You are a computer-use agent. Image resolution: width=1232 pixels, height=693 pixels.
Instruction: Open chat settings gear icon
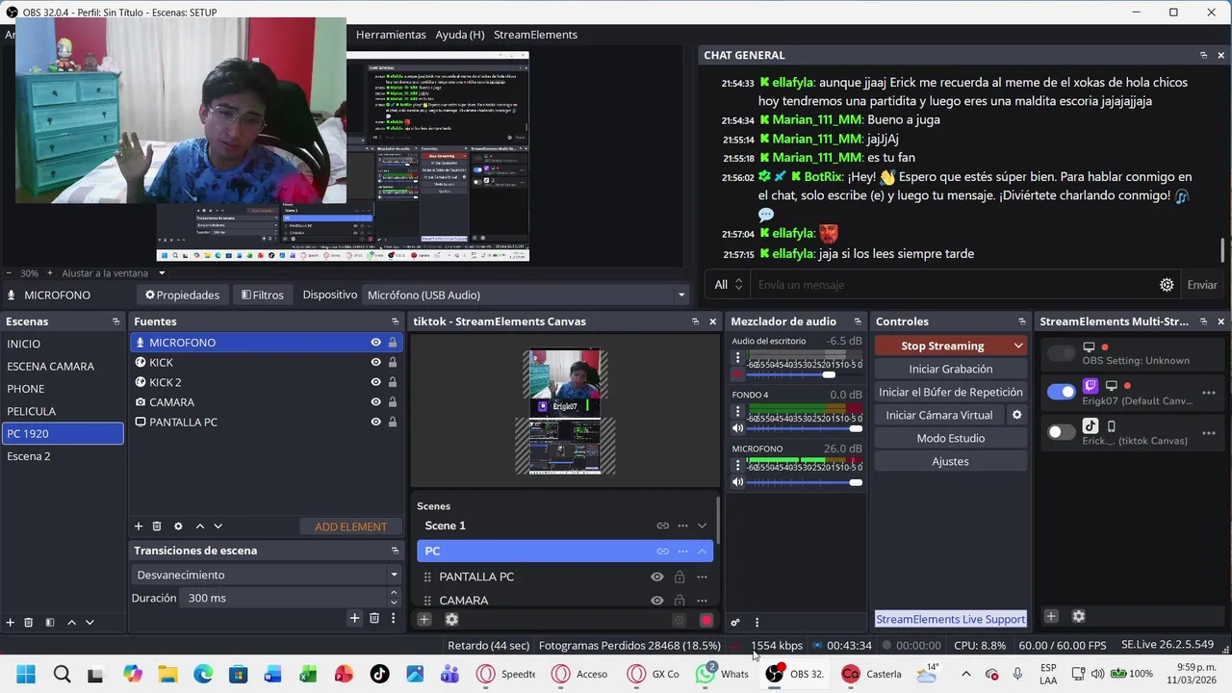pyautogui.click(x=1167, y=285)
